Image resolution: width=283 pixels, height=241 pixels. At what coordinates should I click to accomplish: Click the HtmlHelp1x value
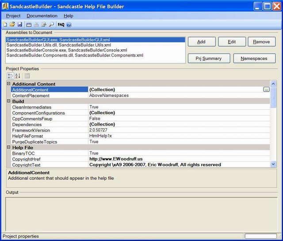[x=100, y=136]
